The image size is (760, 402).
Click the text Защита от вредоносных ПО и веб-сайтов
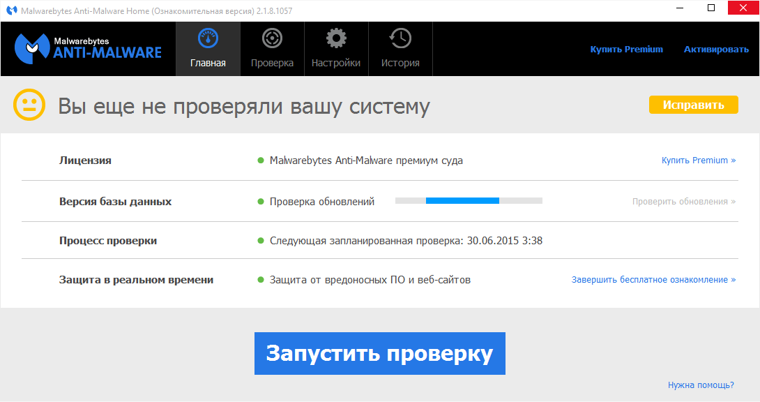point(370,280)
